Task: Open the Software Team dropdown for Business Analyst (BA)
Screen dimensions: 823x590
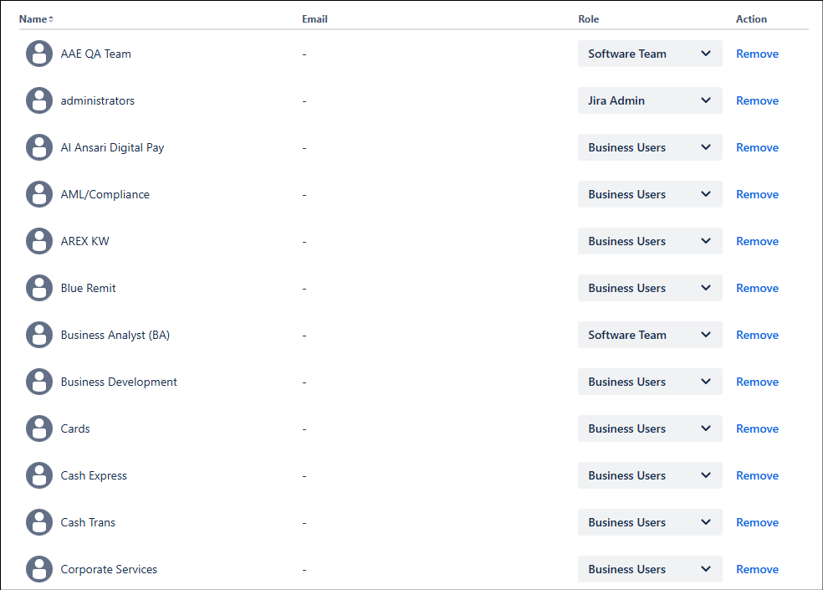Action: [650, 335]
